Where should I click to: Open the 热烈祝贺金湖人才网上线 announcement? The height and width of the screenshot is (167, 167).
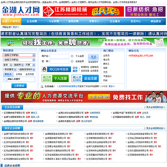tap(141, 56)
